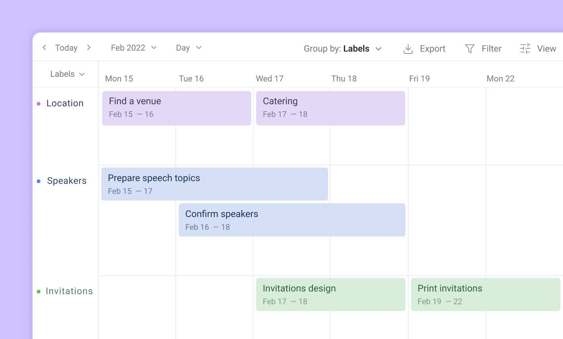Image resolution: width=563 pixels, height=339 pixels.
Task: Click the Export download icon
Action: pyautogui.click(x=408, y=49)
